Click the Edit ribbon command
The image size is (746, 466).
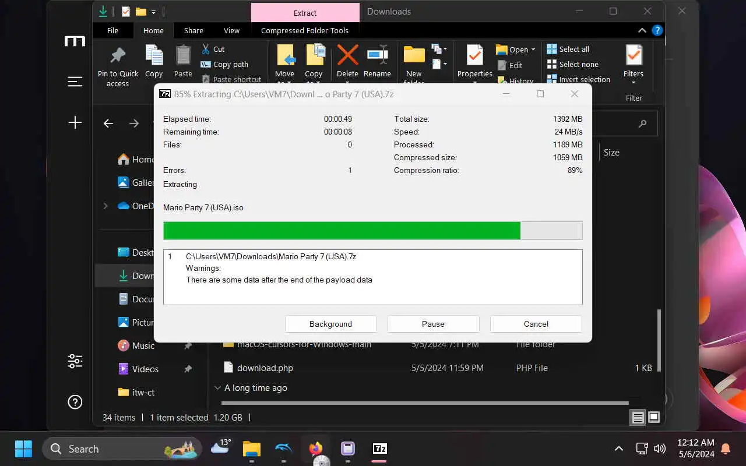click(510, 65)
